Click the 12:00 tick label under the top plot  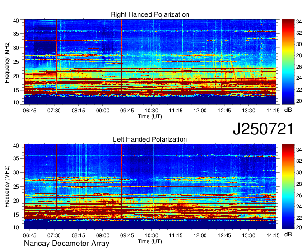coord(200,111)
